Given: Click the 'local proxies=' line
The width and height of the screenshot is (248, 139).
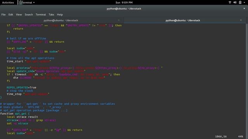Looking at the screenshot, I should pyautogui.click(x=84, y=68).
